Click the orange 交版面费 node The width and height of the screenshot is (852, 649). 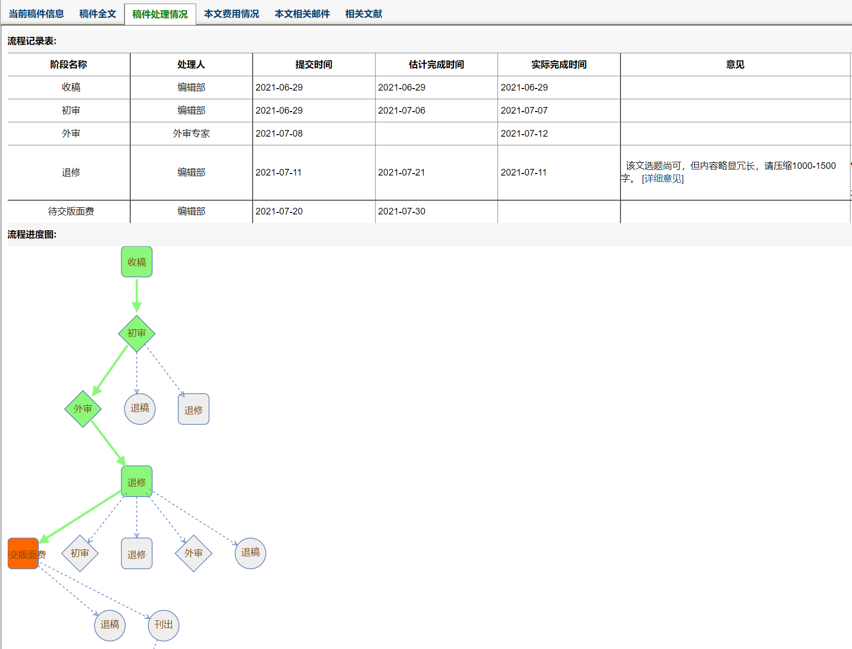[x=24, y=554]
